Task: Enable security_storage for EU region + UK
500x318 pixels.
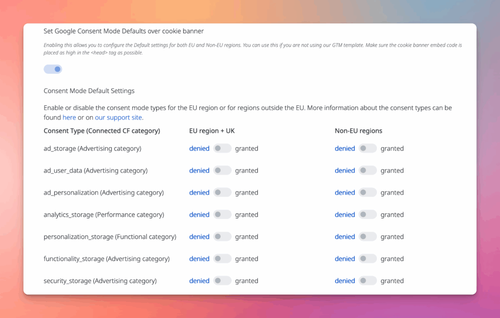Action: (x=222, y=281)
